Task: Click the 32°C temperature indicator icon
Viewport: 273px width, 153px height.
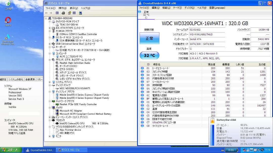Action: (x=149, y=55)
